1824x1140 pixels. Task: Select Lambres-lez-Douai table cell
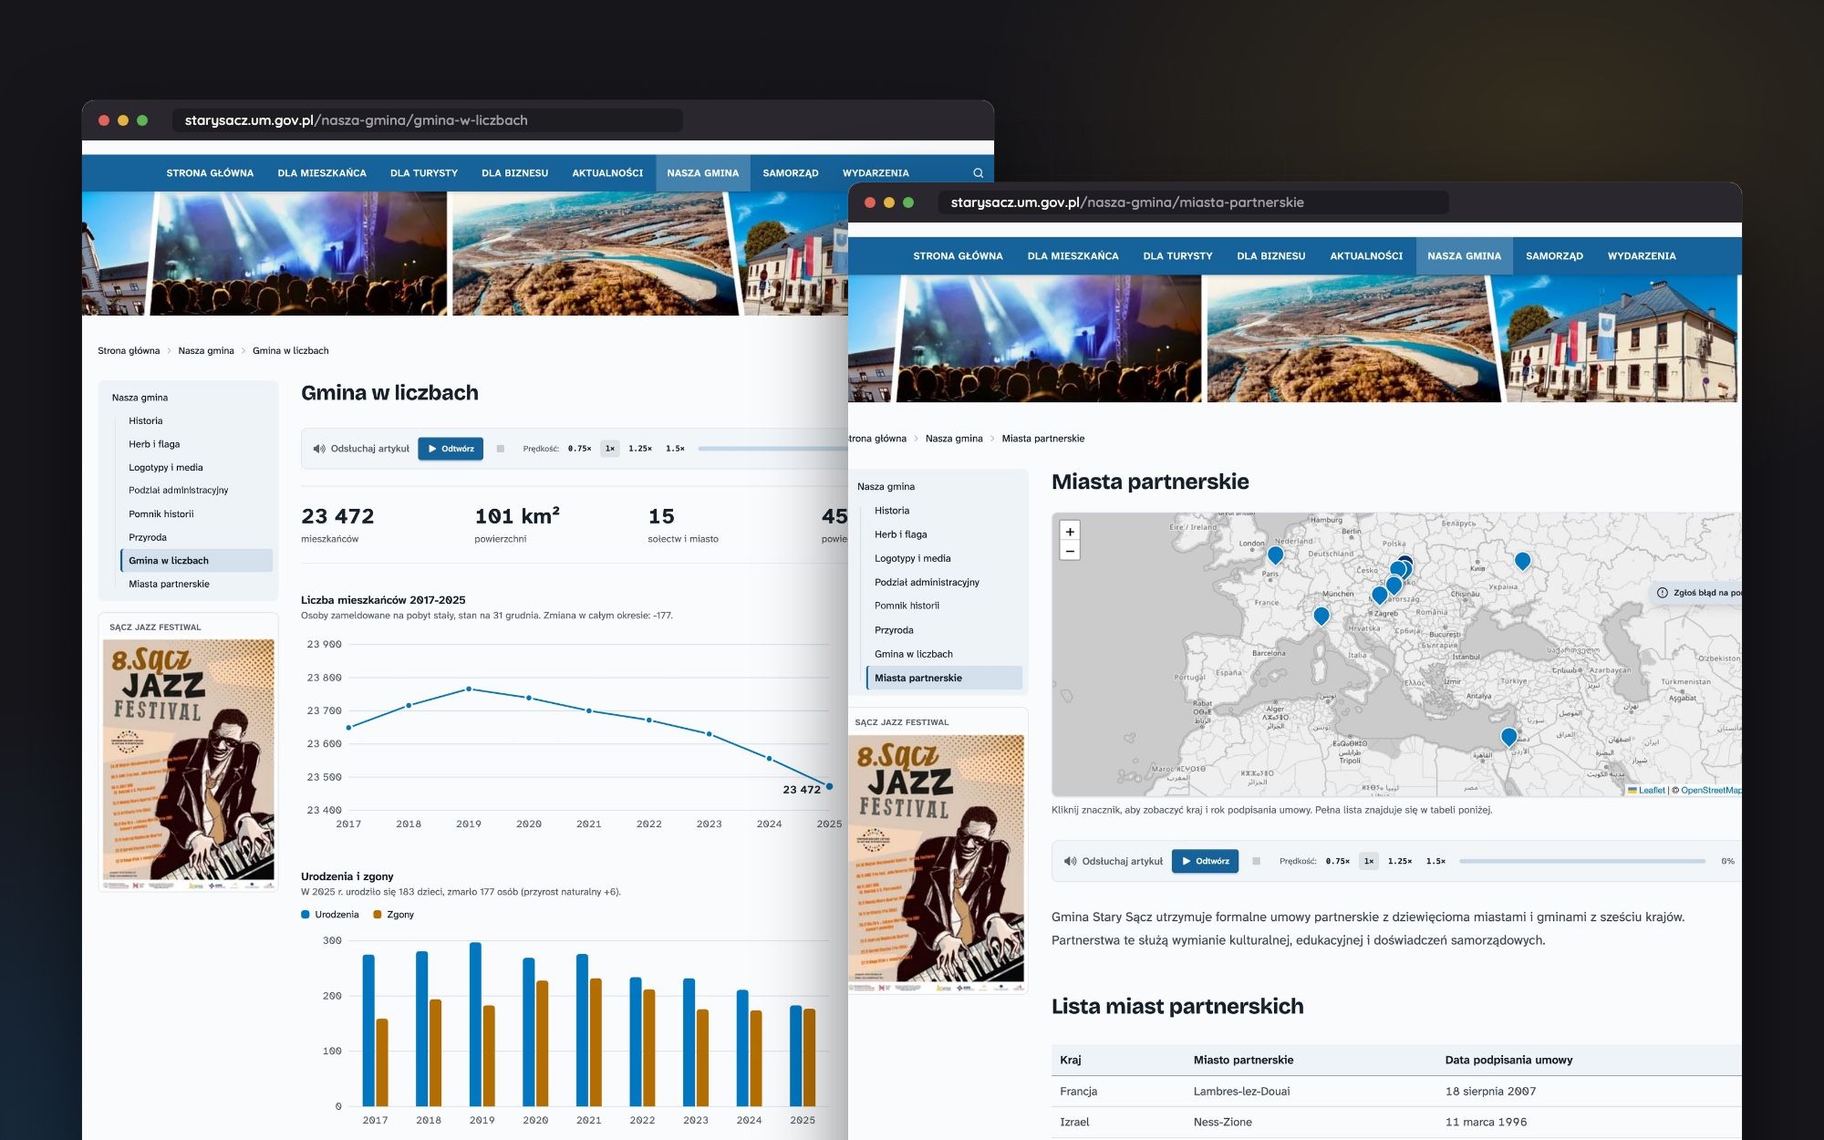1241,1092
